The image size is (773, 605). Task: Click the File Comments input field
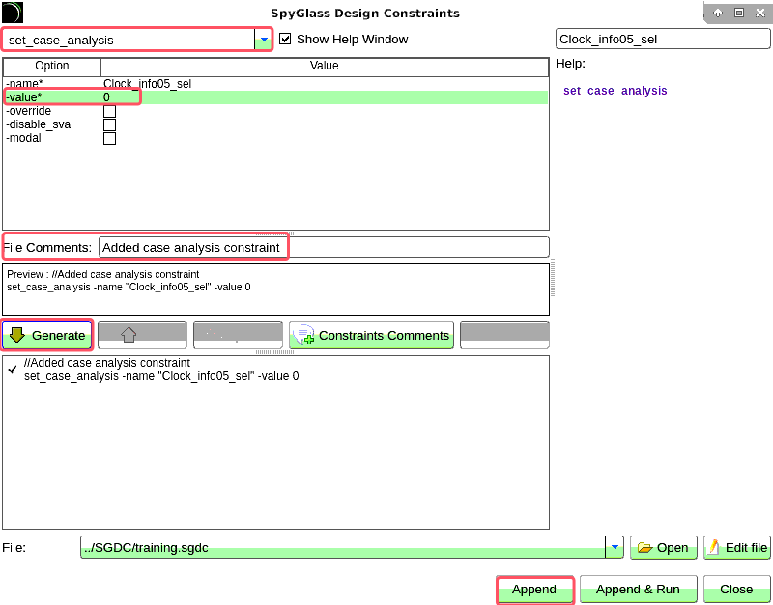[x=324, y=247]
